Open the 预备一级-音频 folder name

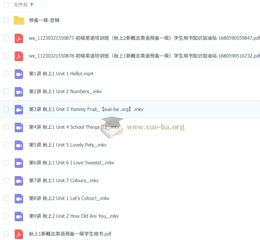pos(44,20)
